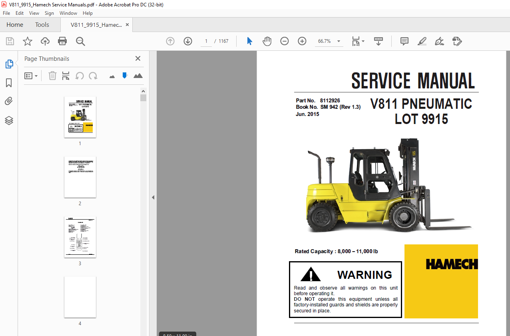
Task: Delete selected page with trash icon
Action: click(x=52, y=76)
